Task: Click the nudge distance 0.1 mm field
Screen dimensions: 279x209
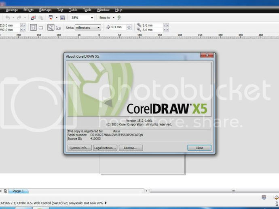Action: 118,27
